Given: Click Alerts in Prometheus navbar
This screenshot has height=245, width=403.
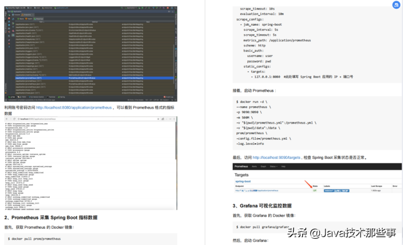Looking at the screenshot, I should (x=254, y=167).
